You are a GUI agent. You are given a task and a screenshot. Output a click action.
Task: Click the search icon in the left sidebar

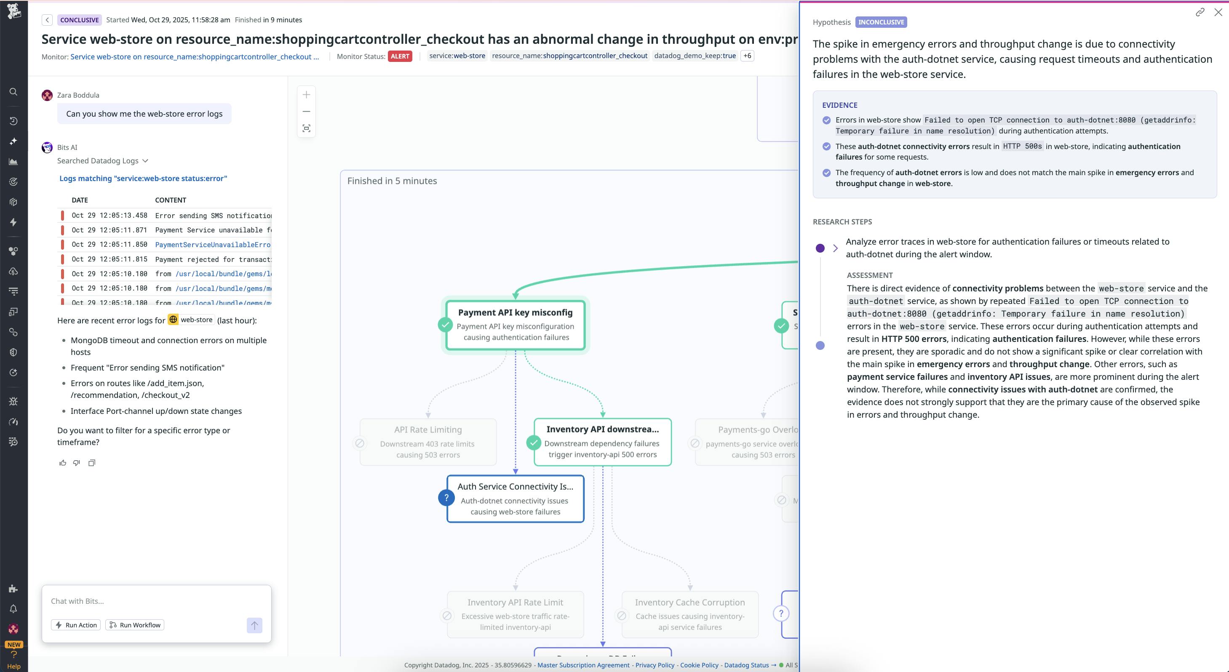point(13,91)
